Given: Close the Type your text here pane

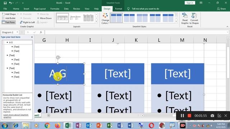Looking at the screenshot, I should tap(32, 37).
